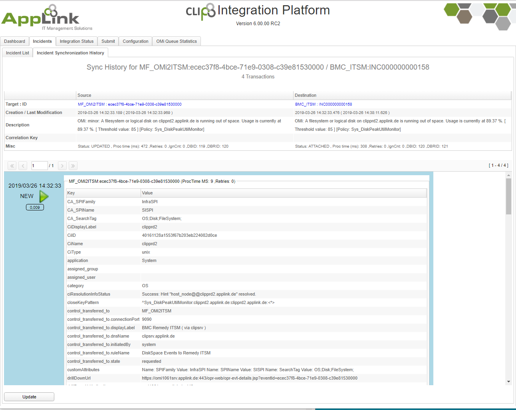Click the Key column header

coord(103,193)
